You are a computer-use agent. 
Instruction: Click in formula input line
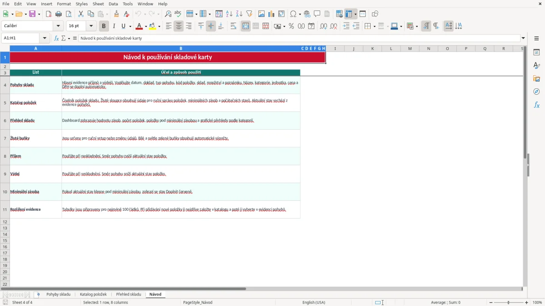point(299,39)
